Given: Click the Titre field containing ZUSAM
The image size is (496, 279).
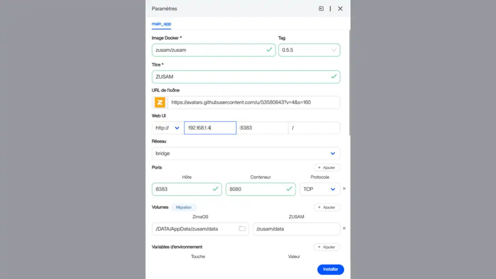Looking at the screenshot, I should [246, 77].
